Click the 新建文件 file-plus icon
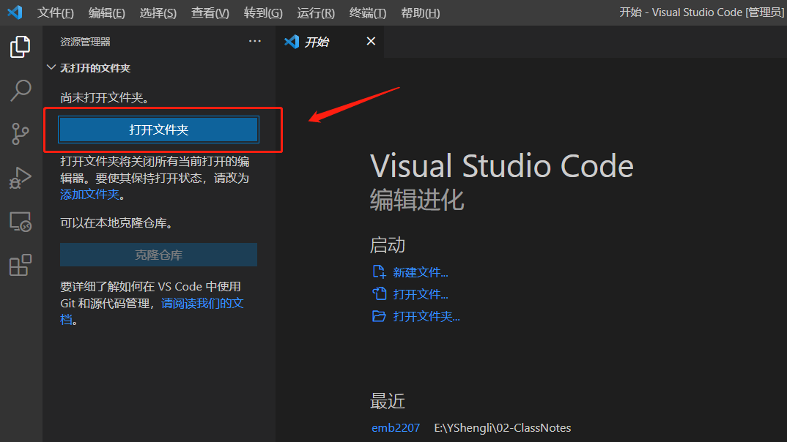This screenshot has width=787, height=442. pos(379,272)
